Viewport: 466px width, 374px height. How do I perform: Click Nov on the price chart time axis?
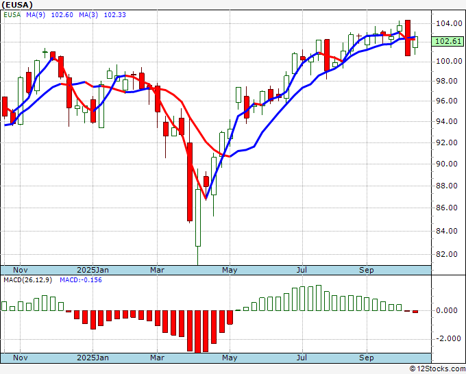[20, 270]
